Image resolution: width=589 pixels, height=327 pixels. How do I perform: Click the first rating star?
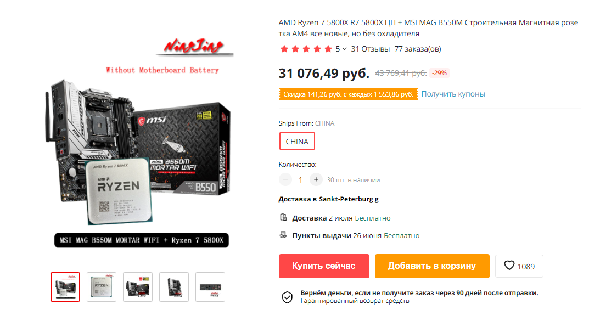284,49
